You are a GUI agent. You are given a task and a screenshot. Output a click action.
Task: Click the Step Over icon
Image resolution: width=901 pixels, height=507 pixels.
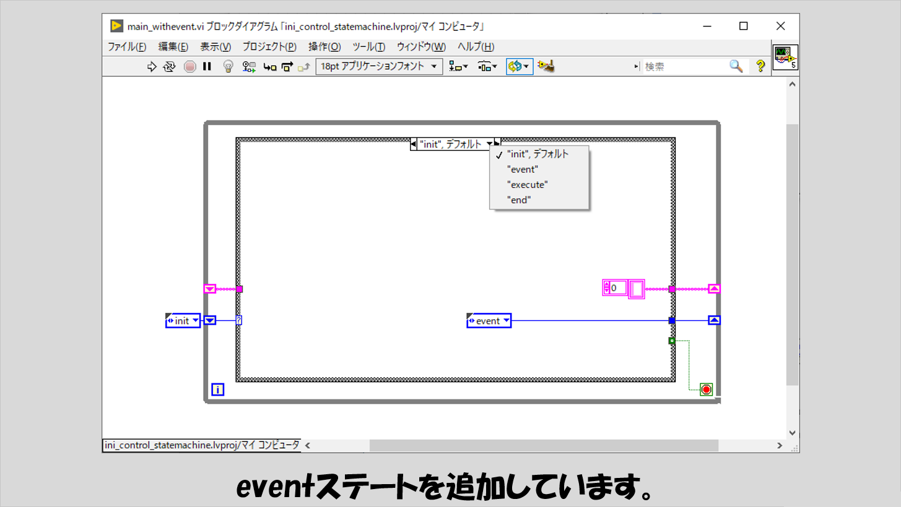pos(287,67)
